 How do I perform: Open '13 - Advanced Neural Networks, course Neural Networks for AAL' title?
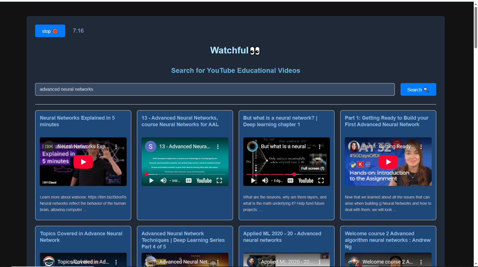click(x=180, y=121)
